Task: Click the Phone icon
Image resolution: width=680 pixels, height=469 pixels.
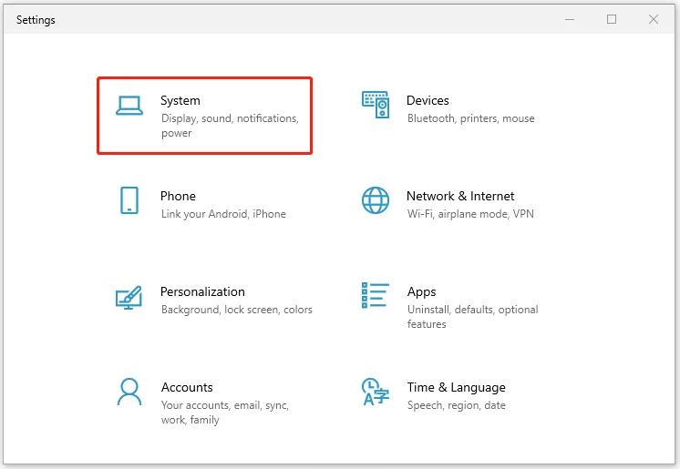Action: (x=129, y=200)
